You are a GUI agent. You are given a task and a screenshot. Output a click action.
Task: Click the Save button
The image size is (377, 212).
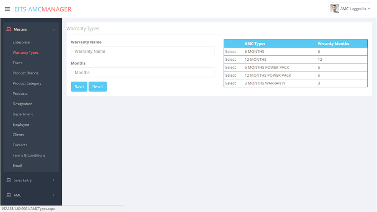[79, 87]
